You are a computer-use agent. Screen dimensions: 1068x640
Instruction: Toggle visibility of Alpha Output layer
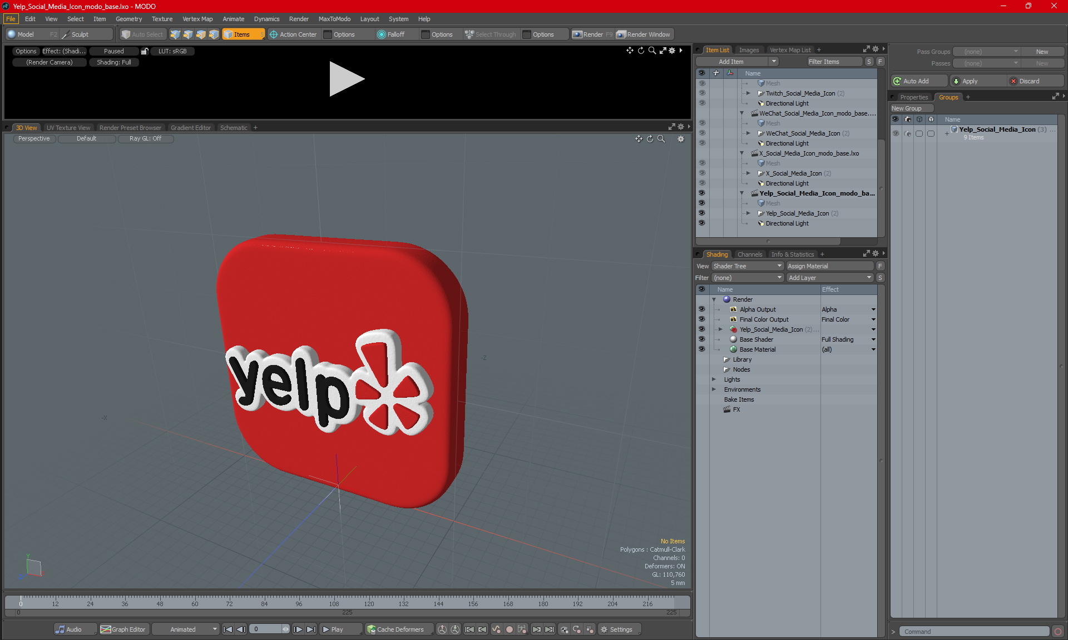click(701, 309)
